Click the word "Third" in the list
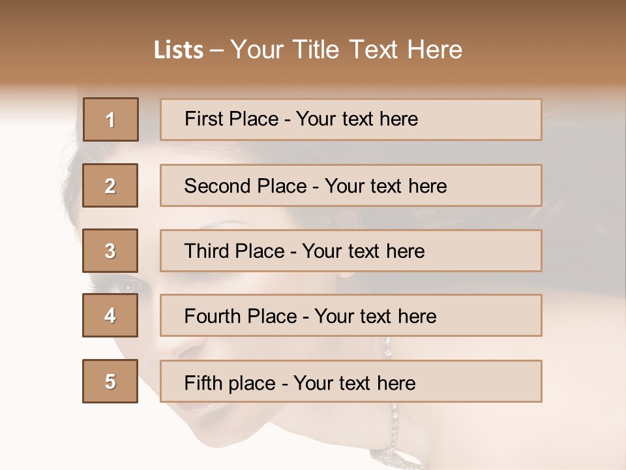Viewport: 626px width, 470px height. (x=206, y=251)
